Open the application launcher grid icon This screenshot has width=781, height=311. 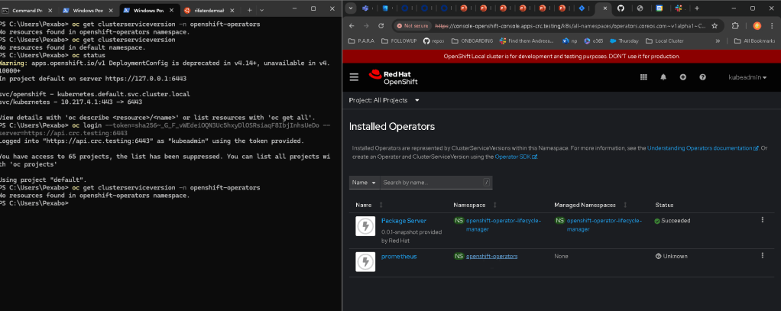[643, 77]
